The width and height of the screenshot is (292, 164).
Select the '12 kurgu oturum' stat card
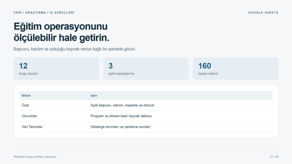tap(56, 69)
